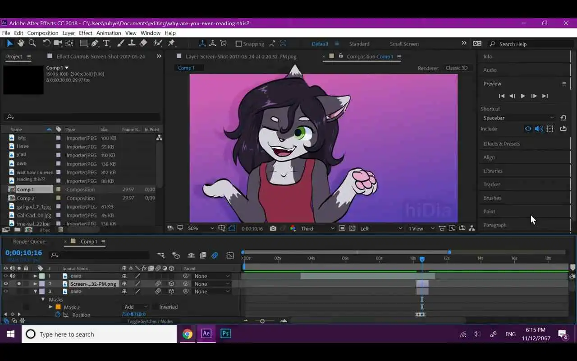Select the Unified Camera tool

pyautogui.click(x=58, y=43)
